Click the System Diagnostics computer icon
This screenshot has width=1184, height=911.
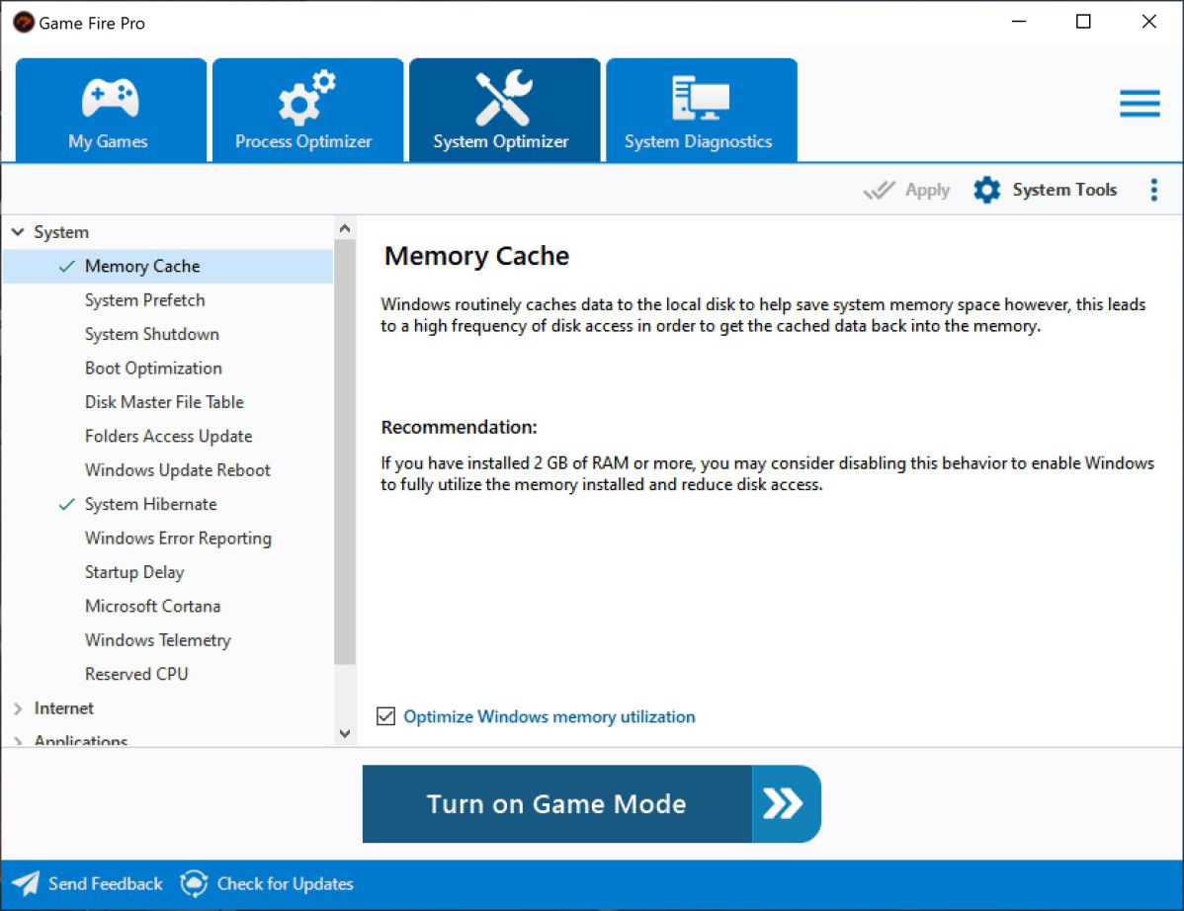pyautogui.click(x=700, y=99)
